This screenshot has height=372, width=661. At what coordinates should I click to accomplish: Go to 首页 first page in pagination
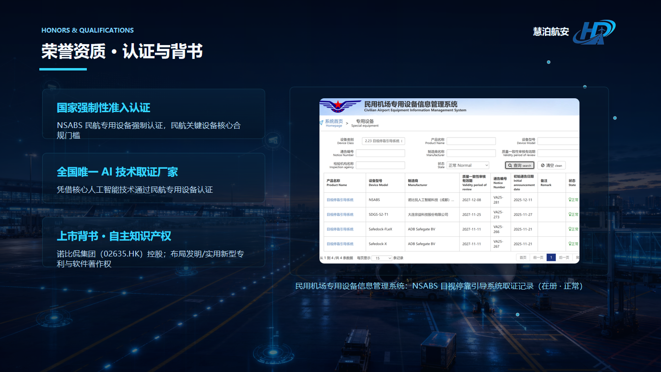[523, 257]
